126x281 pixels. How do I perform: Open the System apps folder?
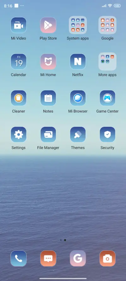pyautogui.click(x=78, y=25)
